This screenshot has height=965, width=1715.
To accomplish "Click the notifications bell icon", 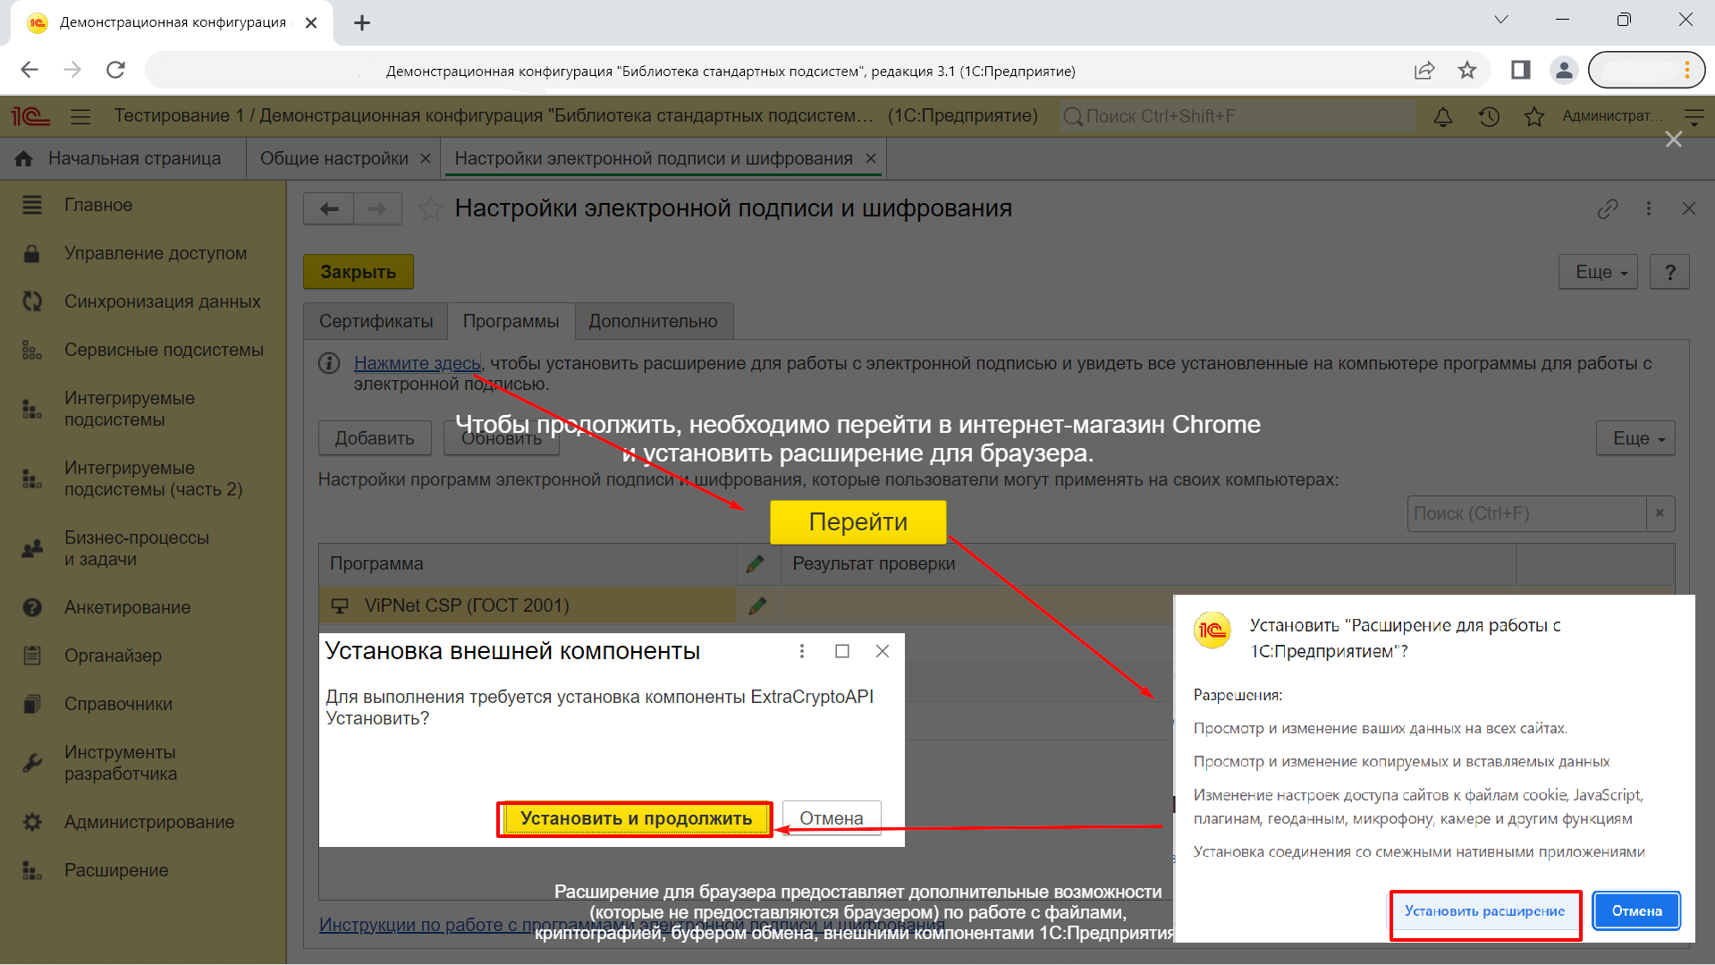I will 1442,116.
